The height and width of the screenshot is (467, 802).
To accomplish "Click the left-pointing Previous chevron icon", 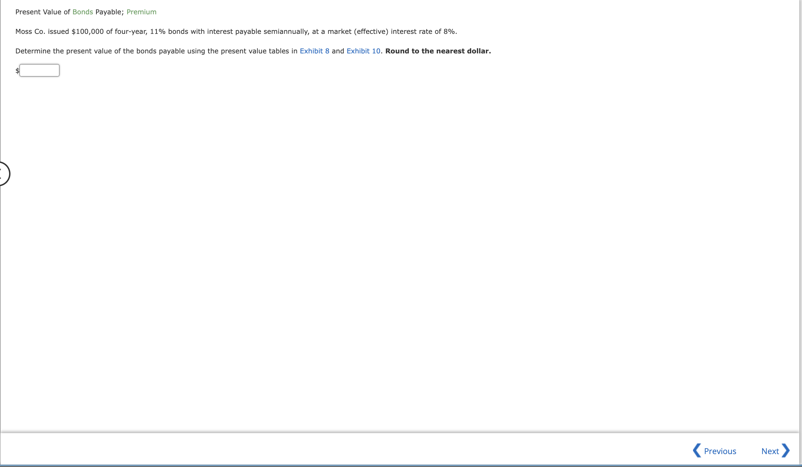I will [x=697, y=450].
